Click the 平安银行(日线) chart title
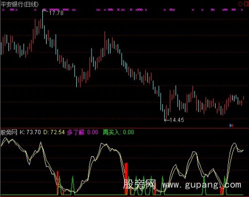Viewport: 249px width, 197px height. click(19, 4)
